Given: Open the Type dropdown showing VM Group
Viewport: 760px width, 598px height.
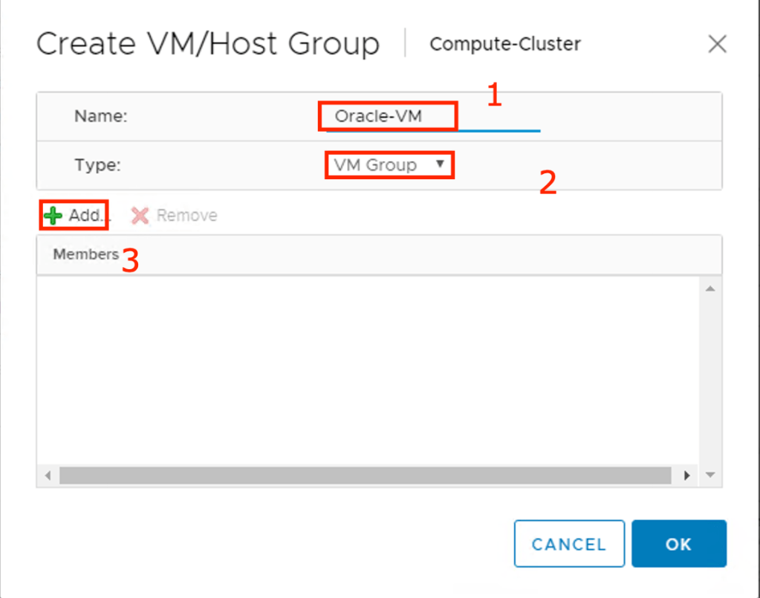Looking at the screenshot, I should click(x=389, y=165).
